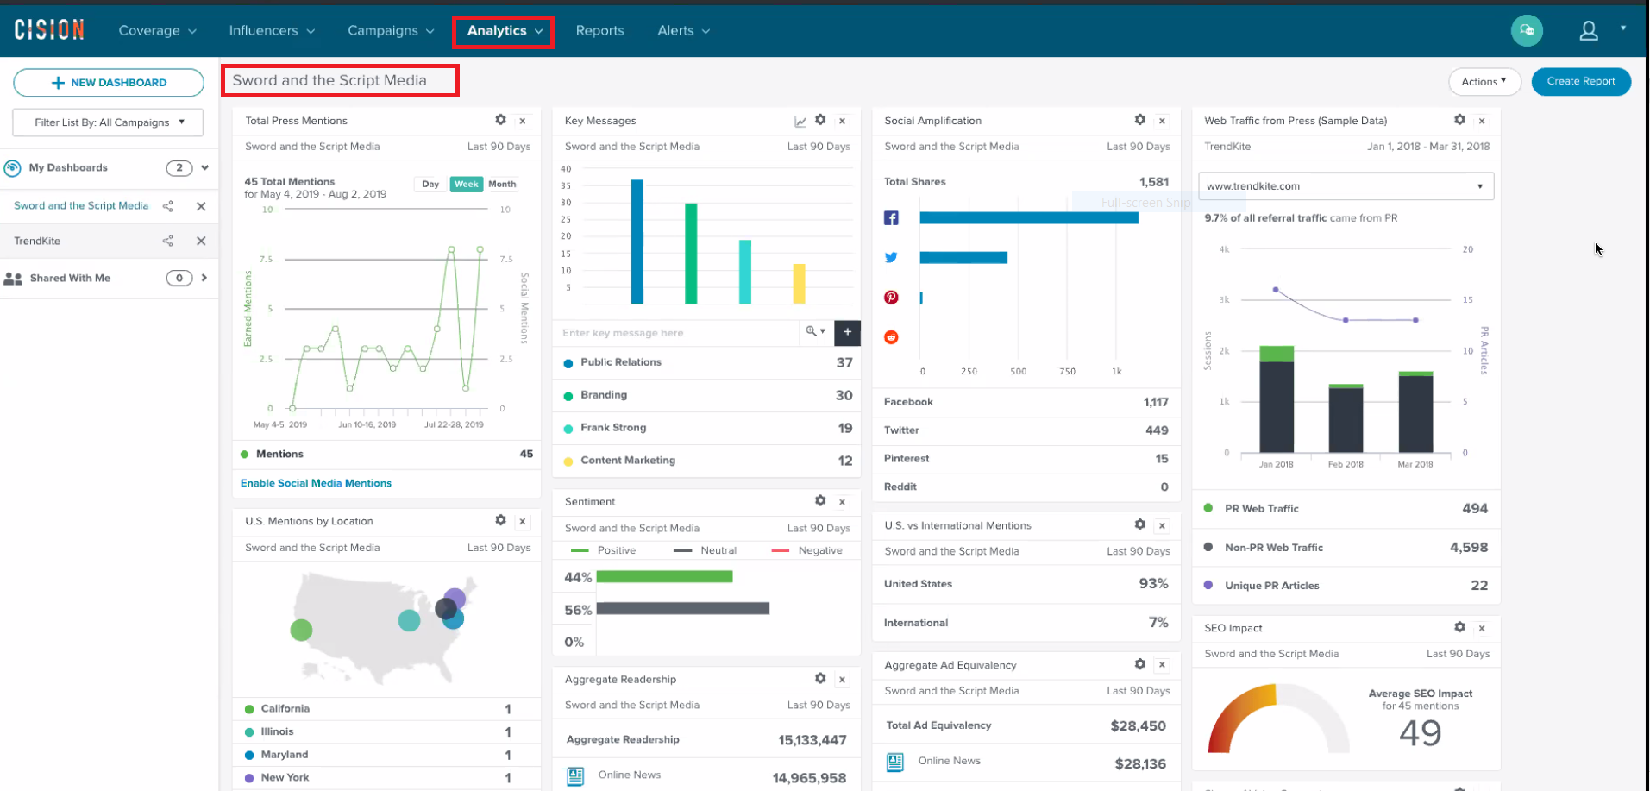This screenshot has width=1650, height=791.
Task: Select Week view in mentions chart
Action: point(466,184)
